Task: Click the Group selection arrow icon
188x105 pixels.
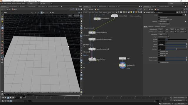Action: click(x=186, y=15)
